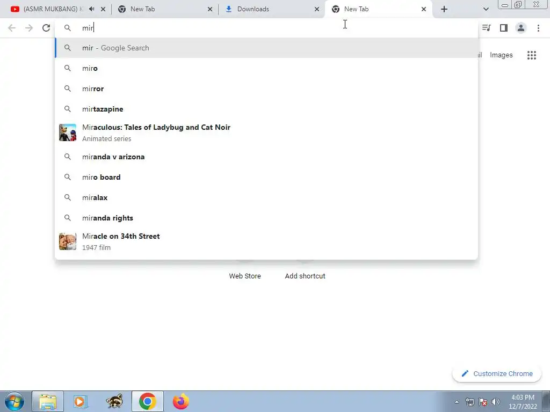This screenshot has width=550, height=412.
Task: Expand the tab search chevron
Action: [486, 9]
